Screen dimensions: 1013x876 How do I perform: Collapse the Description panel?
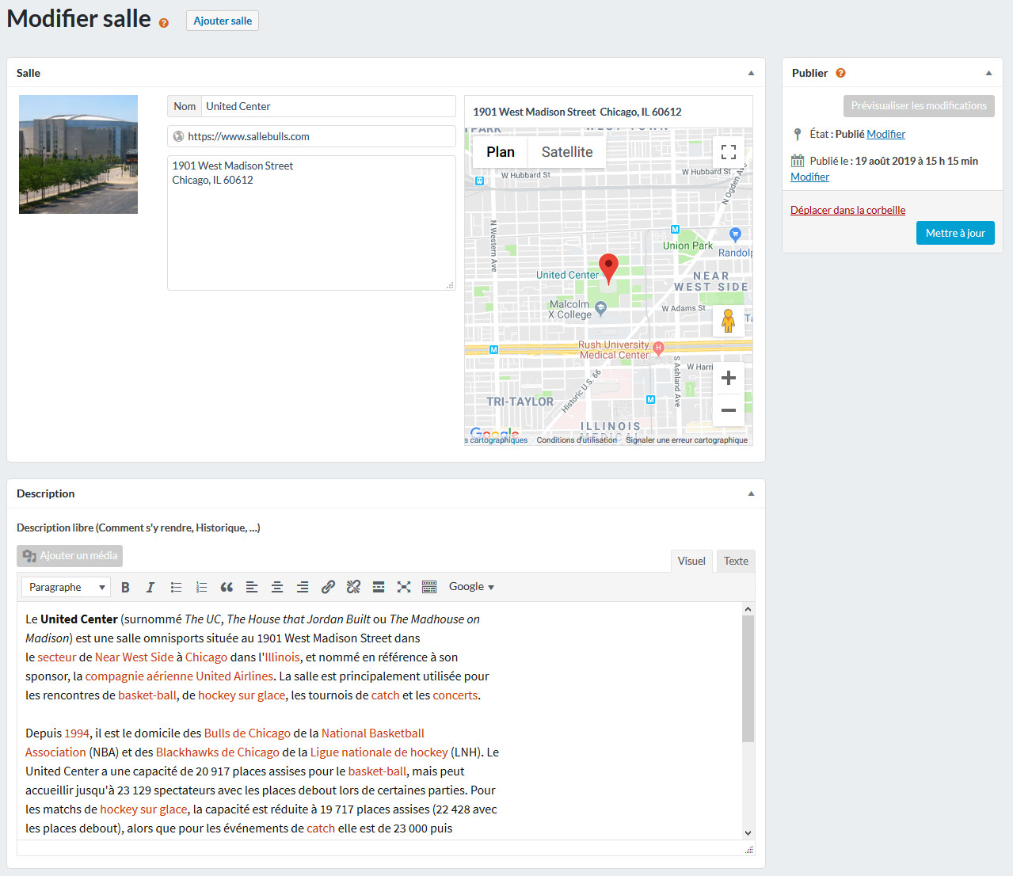751,493
